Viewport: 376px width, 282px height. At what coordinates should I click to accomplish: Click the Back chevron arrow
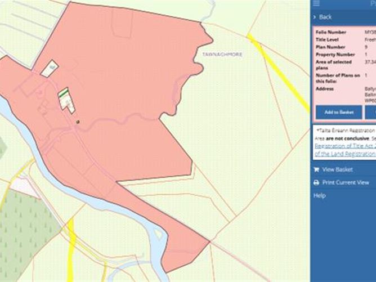[x=315, y=17]
